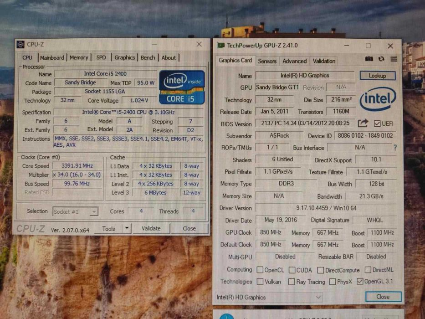
Task: Click the CPU-Z title bar app icon
Action: coord(20,45)
